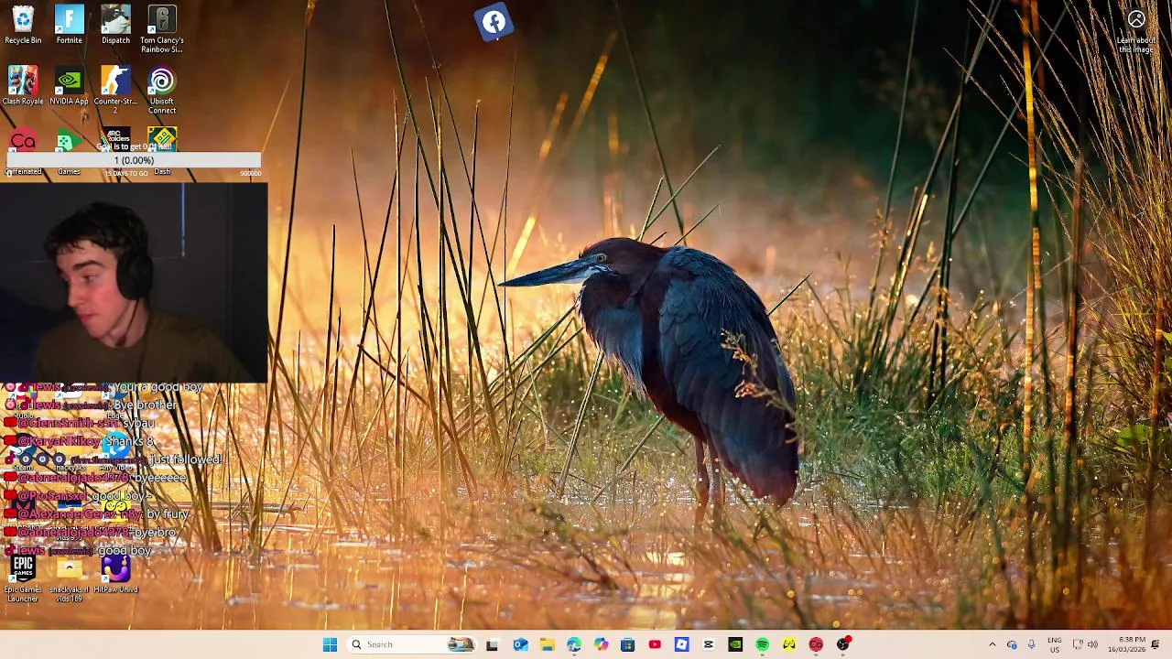Screen dimensions: 1172x659
Task: Open the Windows Start menu
Action: pos(330,644)
